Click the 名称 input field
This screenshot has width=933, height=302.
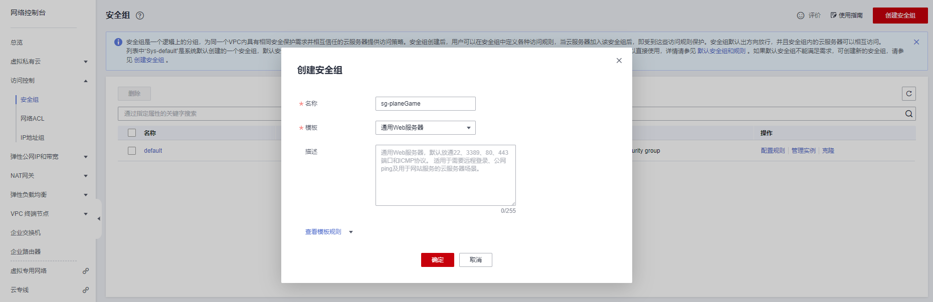tap(425, 104)
